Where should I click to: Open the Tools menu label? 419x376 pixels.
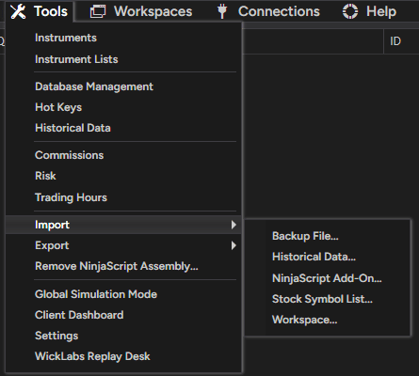click(51, 11)
